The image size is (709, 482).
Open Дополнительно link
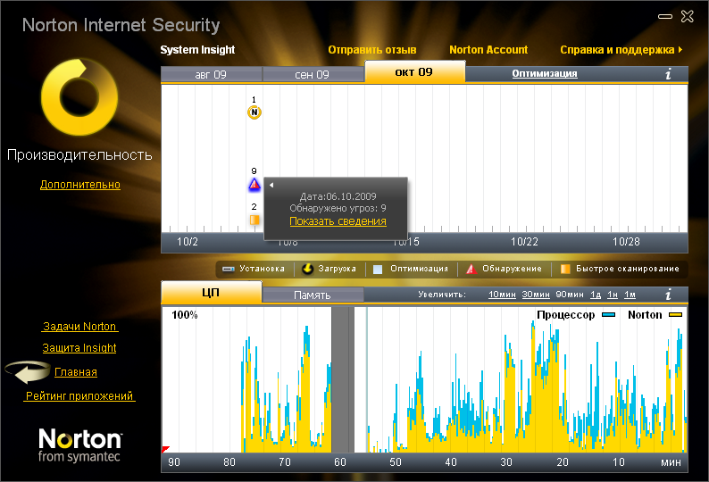(80, 185)
